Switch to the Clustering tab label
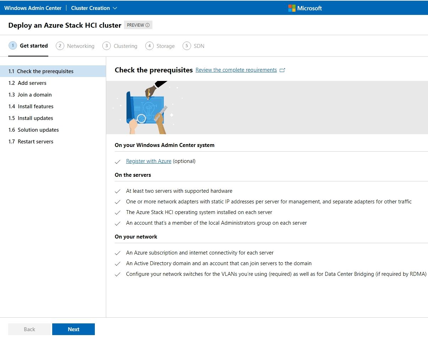This screenshot has width=428, height=339. pos(125,46)
